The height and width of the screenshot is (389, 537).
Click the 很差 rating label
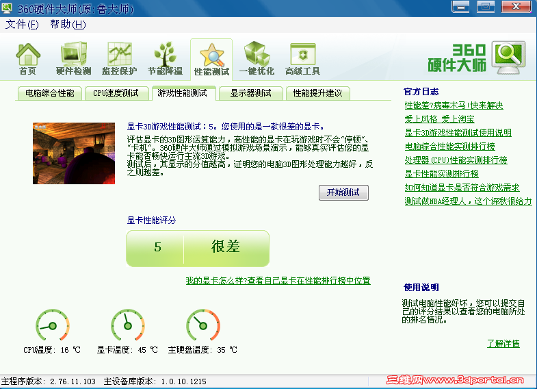coord(226,247)
